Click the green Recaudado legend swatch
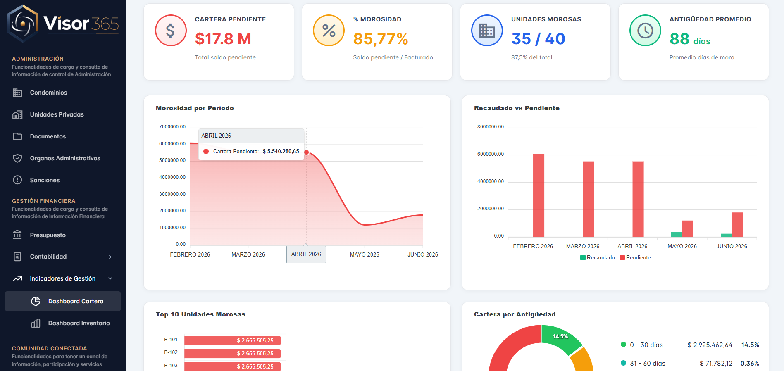The width and height of the screenshot is (784, 371). tap(583, 257)
